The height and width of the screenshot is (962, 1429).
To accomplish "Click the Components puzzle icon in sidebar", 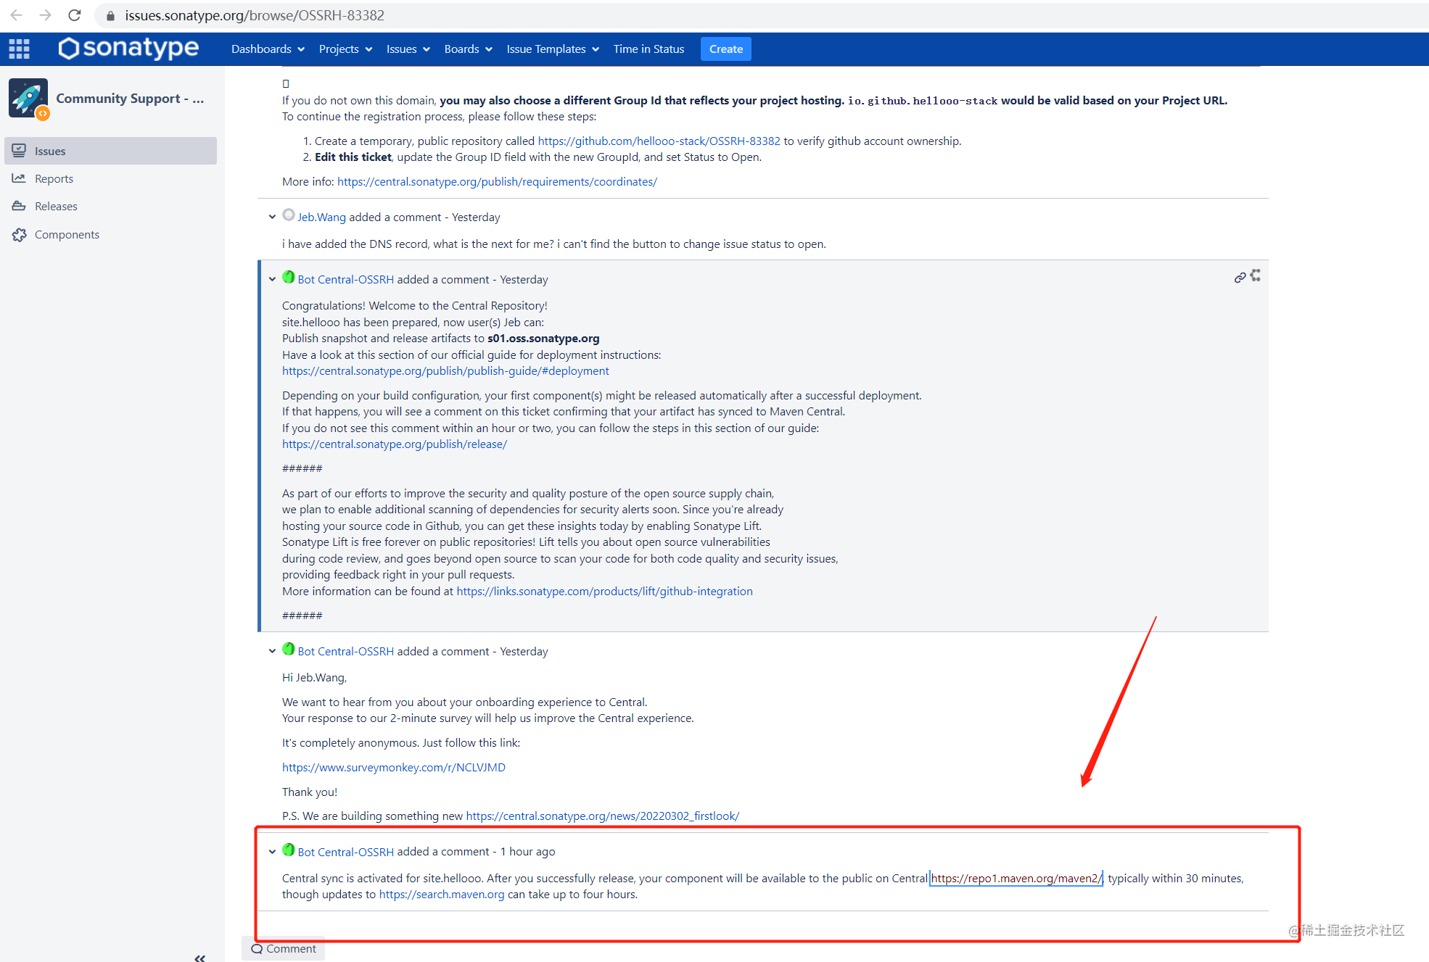I will coord(19,234).
